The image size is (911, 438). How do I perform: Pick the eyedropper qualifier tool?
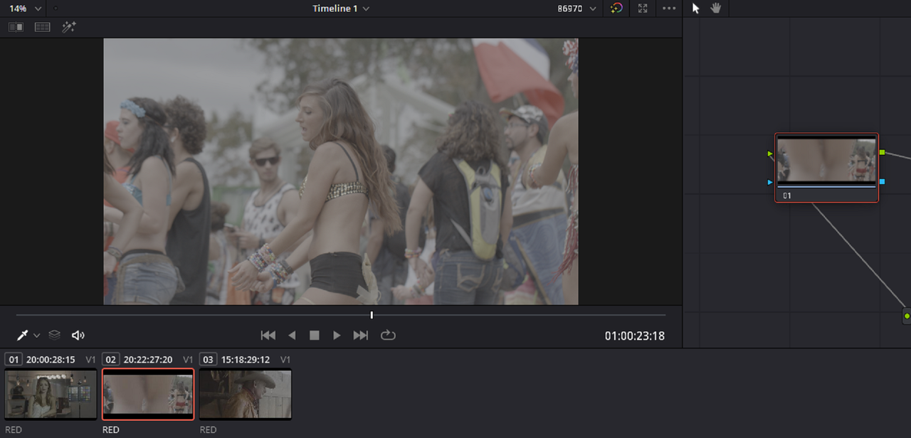23,335
